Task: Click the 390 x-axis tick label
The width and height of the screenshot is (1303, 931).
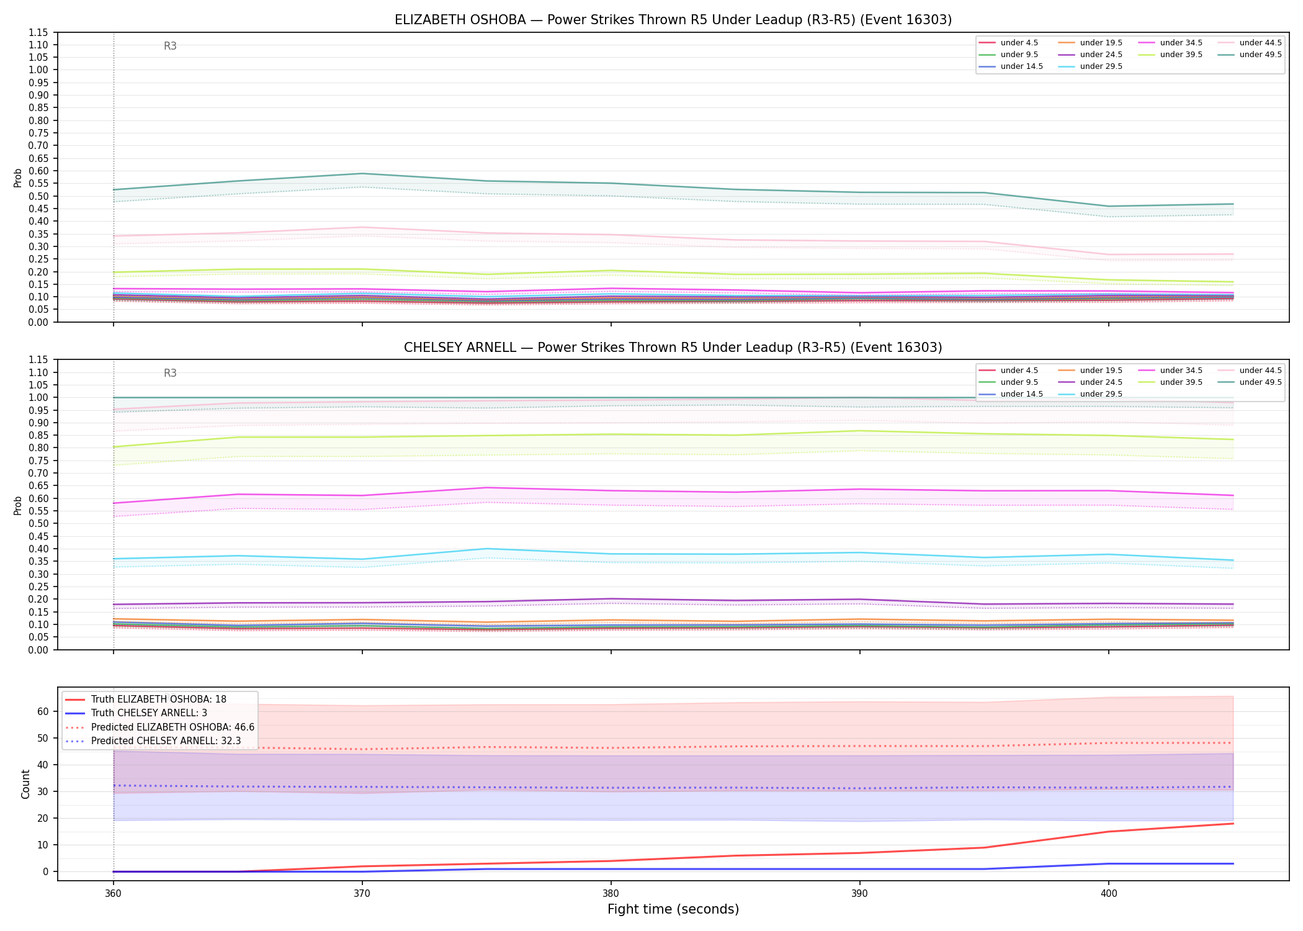Action: pyautogui.click(x=859, y=894)
